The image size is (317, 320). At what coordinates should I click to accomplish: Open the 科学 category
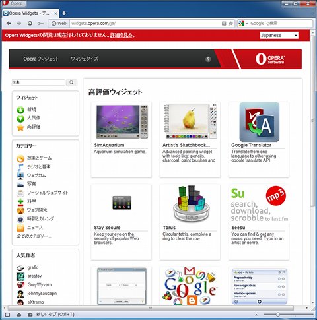[x=31, y=201]
